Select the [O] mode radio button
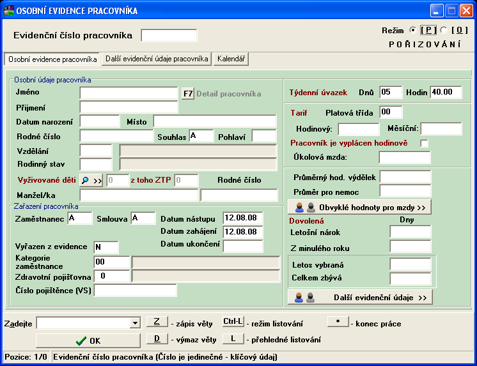This screenshot has width=477, height=366. pyautogui.click(x=444, y=30)
